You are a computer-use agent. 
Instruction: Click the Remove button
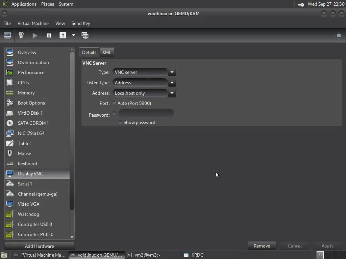262,246
